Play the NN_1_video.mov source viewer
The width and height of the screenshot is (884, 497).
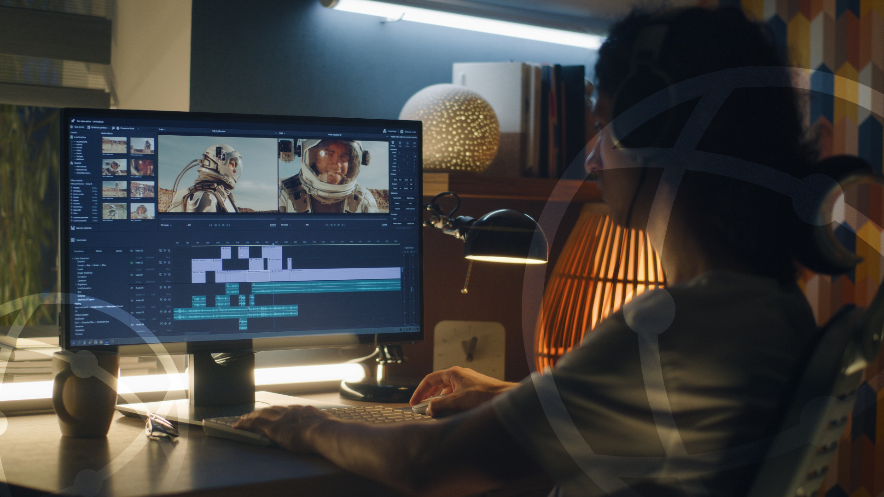point(219,225)
